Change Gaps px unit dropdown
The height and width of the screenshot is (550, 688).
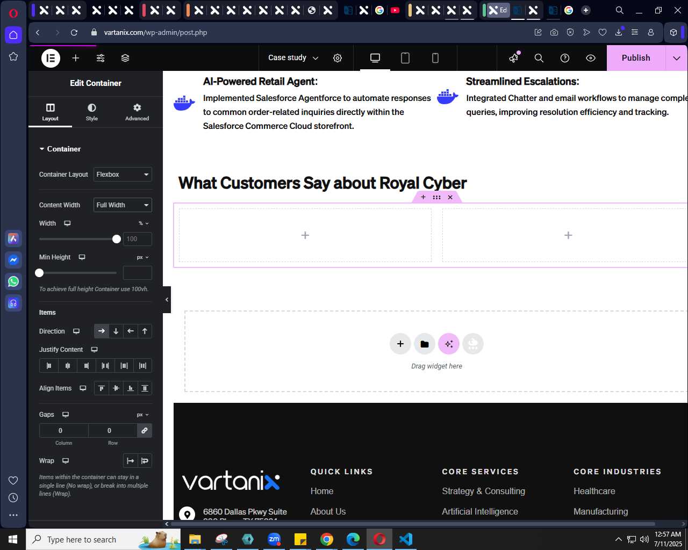click(142, 415)
